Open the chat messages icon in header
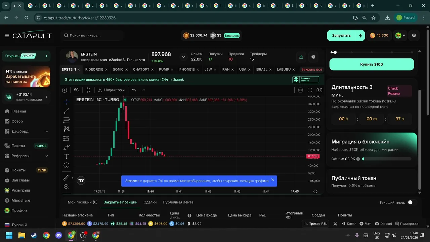Screen dimensions: 430x242 tap(414, 35)
